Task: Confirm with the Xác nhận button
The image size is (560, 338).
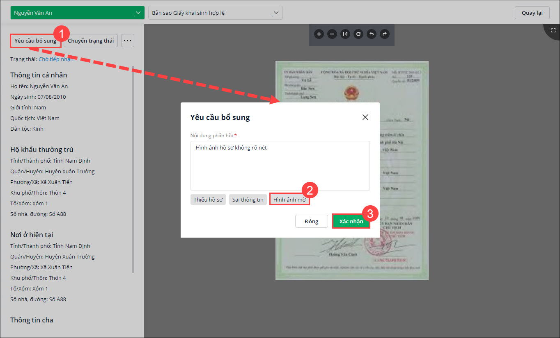Action: click(x=351, y=221)
